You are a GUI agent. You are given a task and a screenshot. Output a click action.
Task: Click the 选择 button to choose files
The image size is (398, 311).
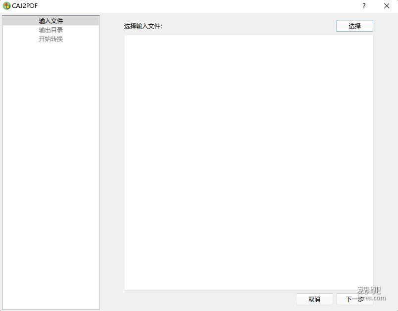click(x=354, y=26)
